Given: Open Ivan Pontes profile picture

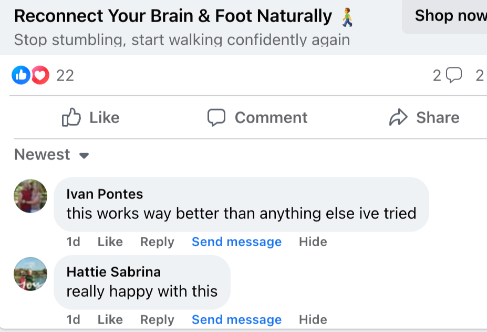Looking at the screenshot, I should (x=30, y=196).
